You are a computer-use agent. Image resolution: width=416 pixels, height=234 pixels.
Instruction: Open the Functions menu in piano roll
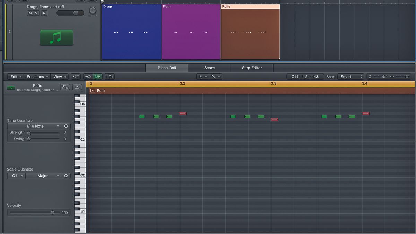click(x=37, y=77)
